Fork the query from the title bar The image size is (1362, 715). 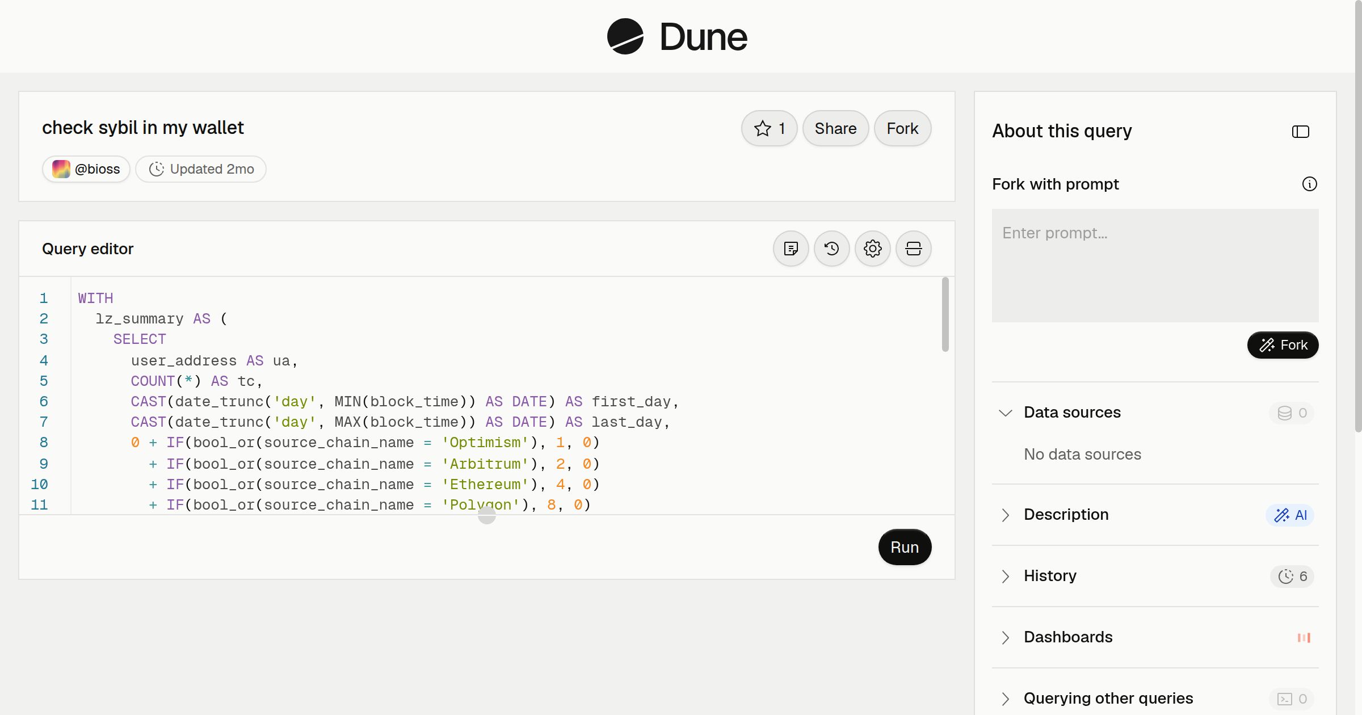[902, 128]
